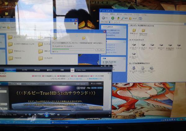186x131 pixels.
Task: Pause playback in Windows Media Player
Action: pos(46,114)
